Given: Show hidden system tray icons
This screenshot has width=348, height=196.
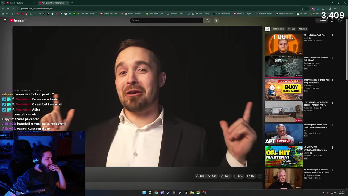Looking at the screenshot, I should tap(323, 193).
